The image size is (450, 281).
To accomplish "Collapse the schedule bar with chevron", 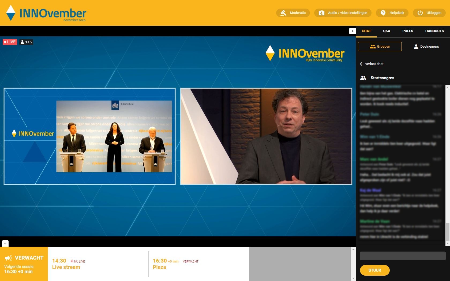I will [5, 244].
